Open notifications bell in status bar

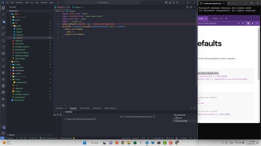pyautogui.click(x=195, y=138)
